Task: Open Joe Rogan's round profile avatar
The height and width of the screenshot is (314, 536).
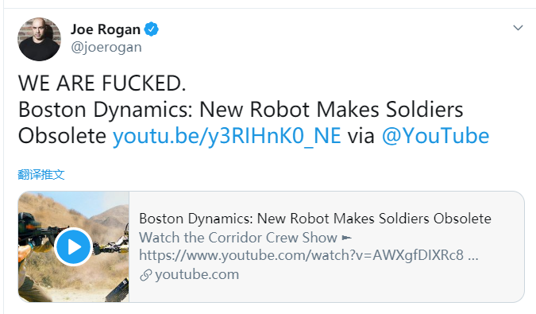Action: click(x=40, y=39)
